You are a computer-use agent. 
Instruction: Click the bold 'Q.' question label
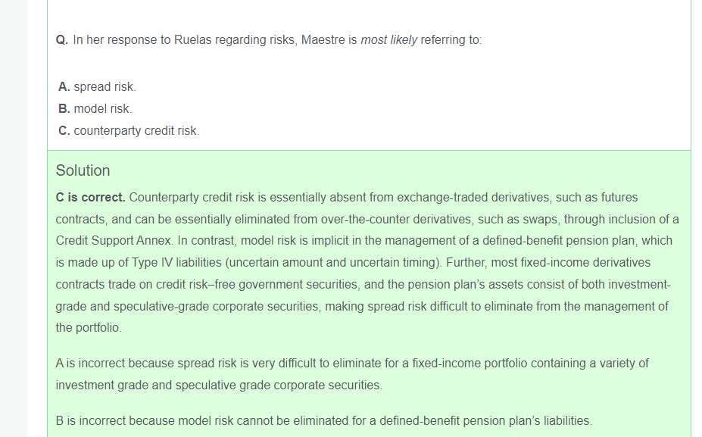click(62, 39)
